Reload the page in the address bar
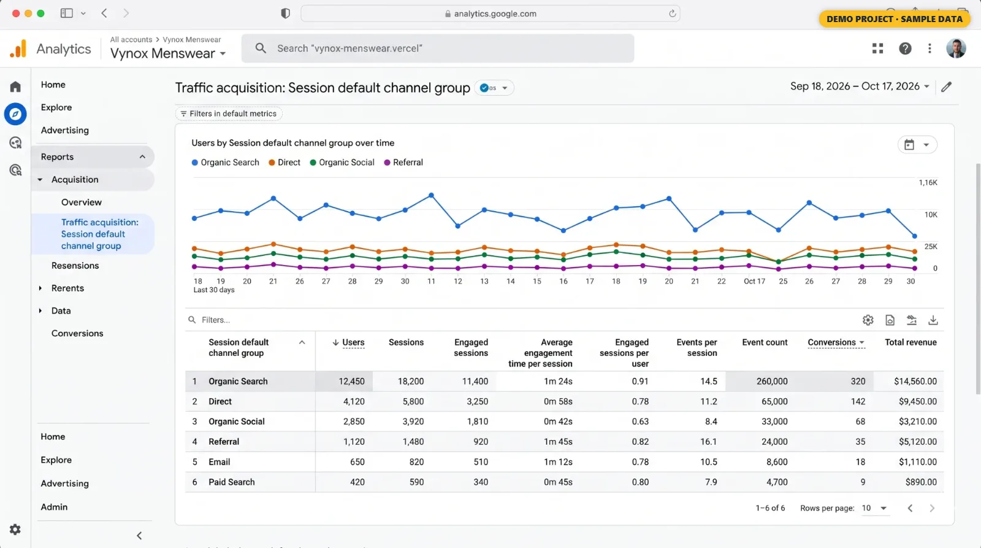981x548 pixels. 673,14
